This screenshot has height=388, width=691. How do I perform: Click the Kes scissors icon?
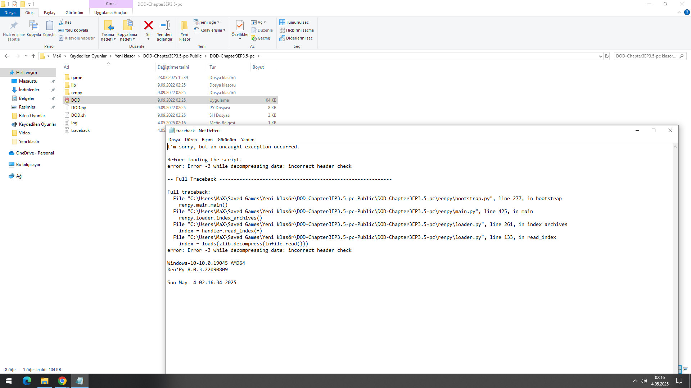tap(62, 22)
